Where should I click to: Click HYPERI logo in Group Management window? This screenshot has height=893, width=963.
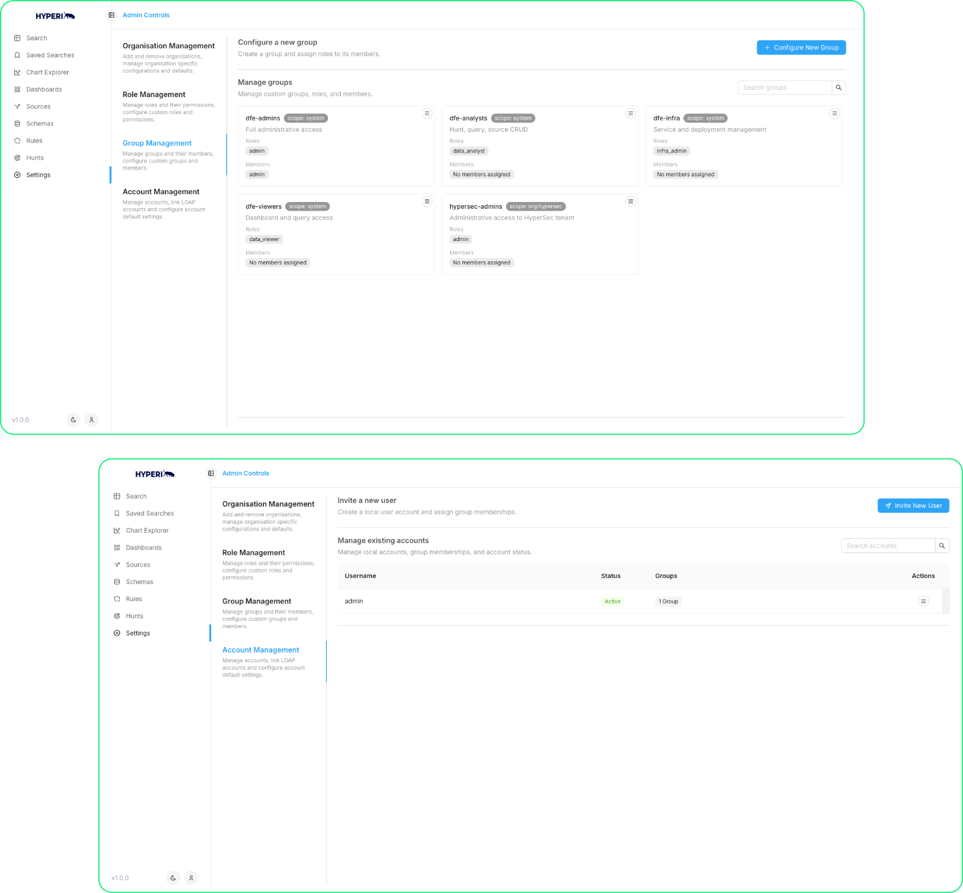pyautogui.click(x=55, y=16)
